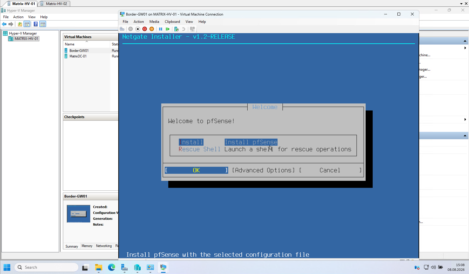Viewport: 469px width, 274px height.
Task: Click the red Shut Down icon
Action: [x=144, y=29]
